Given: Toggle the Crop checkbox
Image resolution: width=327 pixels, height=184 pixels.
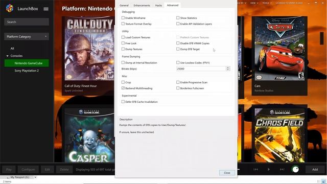Looking at the screenshot, I should pos(123,82).
